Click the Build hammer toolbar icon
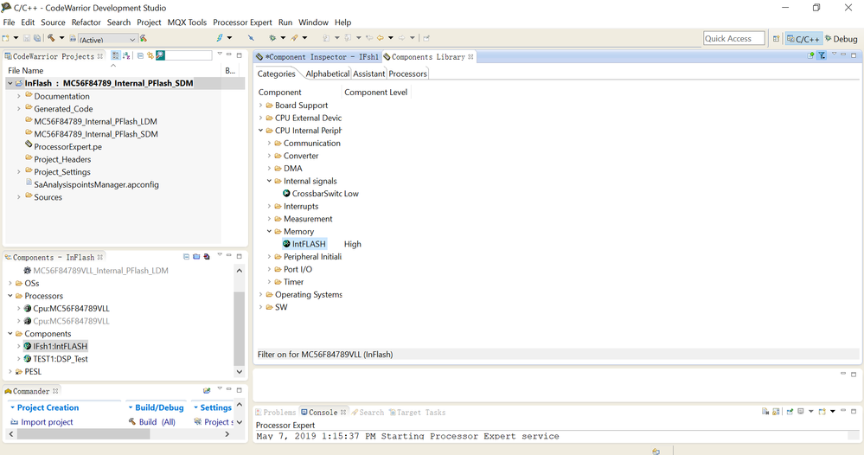This screenshot has height=455, width=864. tap(51, 38)
